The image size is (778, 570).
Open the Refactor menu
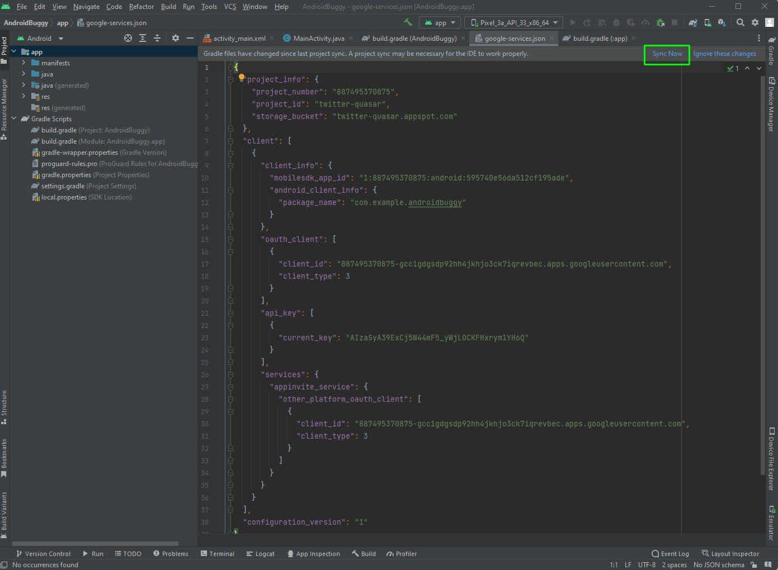[141, 7]
